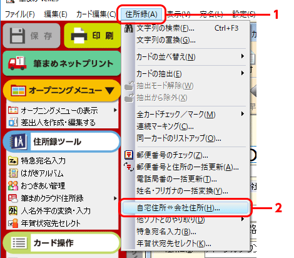Click the 差出人 edit icon
Viewport: 294px width, 258px height.
point(13,122)
